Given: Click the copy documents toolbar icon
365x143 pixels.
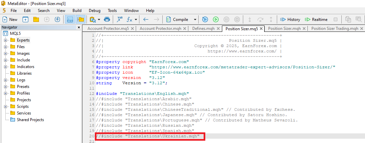Looking at the screenshot, I should coord(348,20).
